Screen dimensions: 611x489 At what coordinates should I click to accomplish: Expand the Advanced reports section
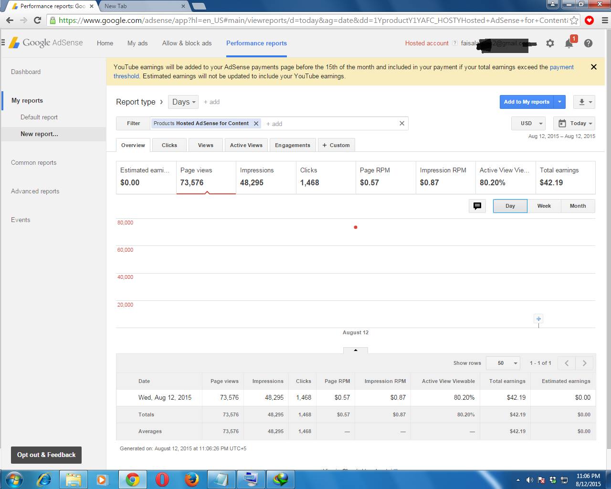coord(35,191)
